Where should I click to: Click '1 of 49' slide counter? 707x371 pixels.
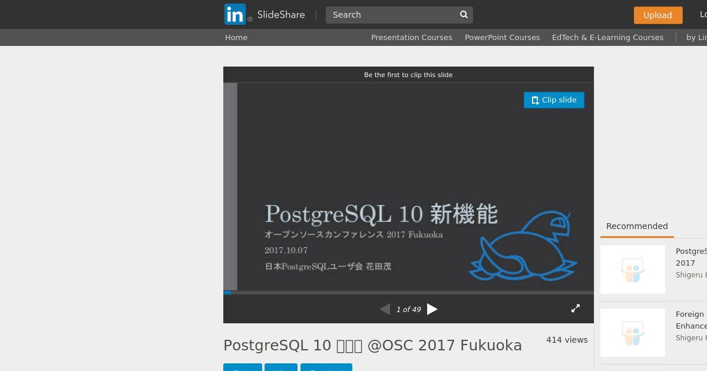pos(408,309)
